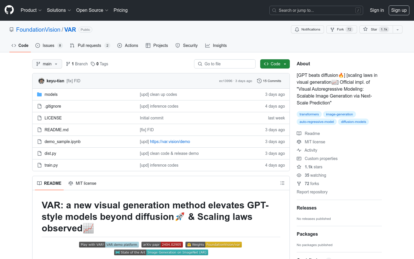
Task: Switch to the Pull requests tab
Action: 90,45
